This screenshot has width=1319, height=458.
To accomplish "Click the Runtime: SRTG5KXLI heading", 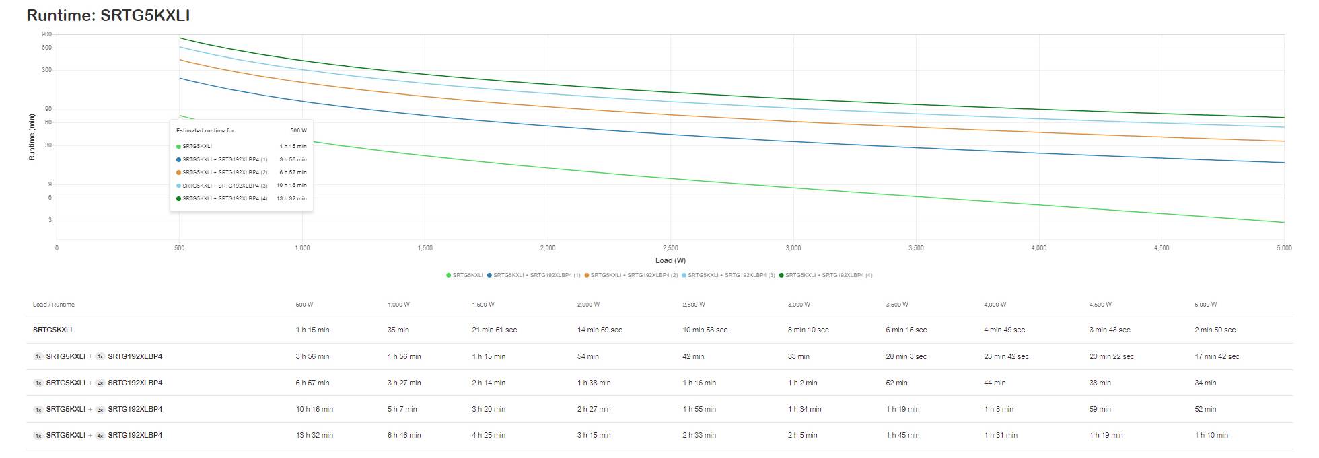I will (108, 15).
